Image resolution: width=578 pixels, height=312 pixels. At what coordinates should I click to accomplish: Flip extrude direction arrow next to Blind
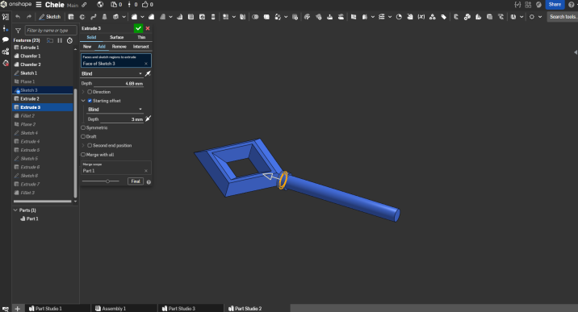click(148, 73)
